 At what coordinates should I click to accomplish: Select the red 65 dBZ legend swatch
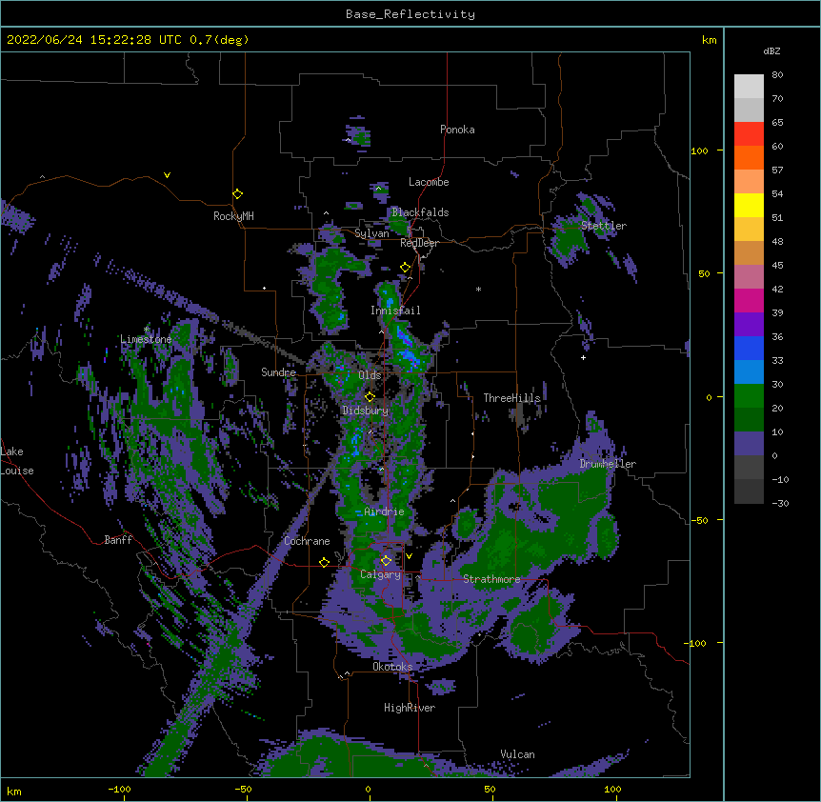point(749,133)
